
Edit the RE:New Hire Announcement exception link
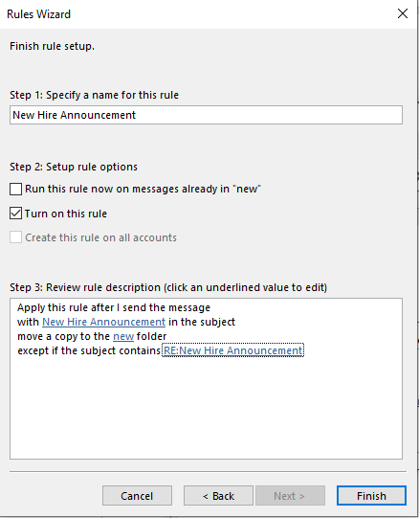[233, 350]
